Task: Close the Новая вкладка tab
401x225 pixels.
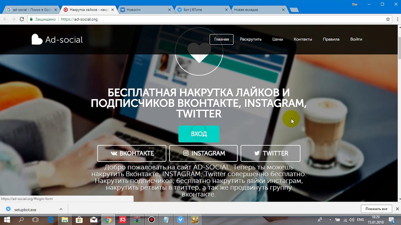Action: (x=284, y=10)
